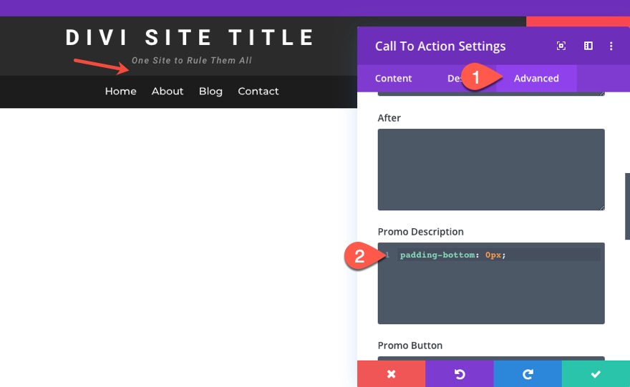Click into the Promo Description code field
Image resolution: width=630 pixels, height=387 pixels.
pos(491,286)
